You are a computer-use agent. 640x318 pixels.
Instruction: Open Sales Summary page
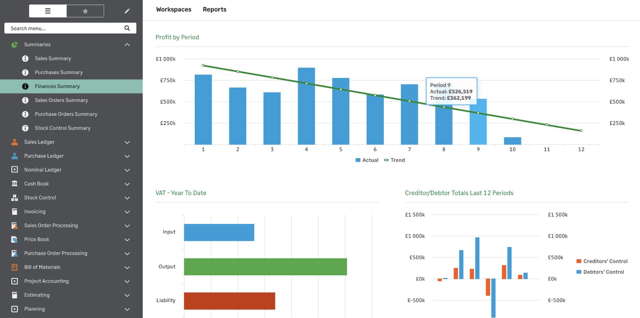point(53,58)
